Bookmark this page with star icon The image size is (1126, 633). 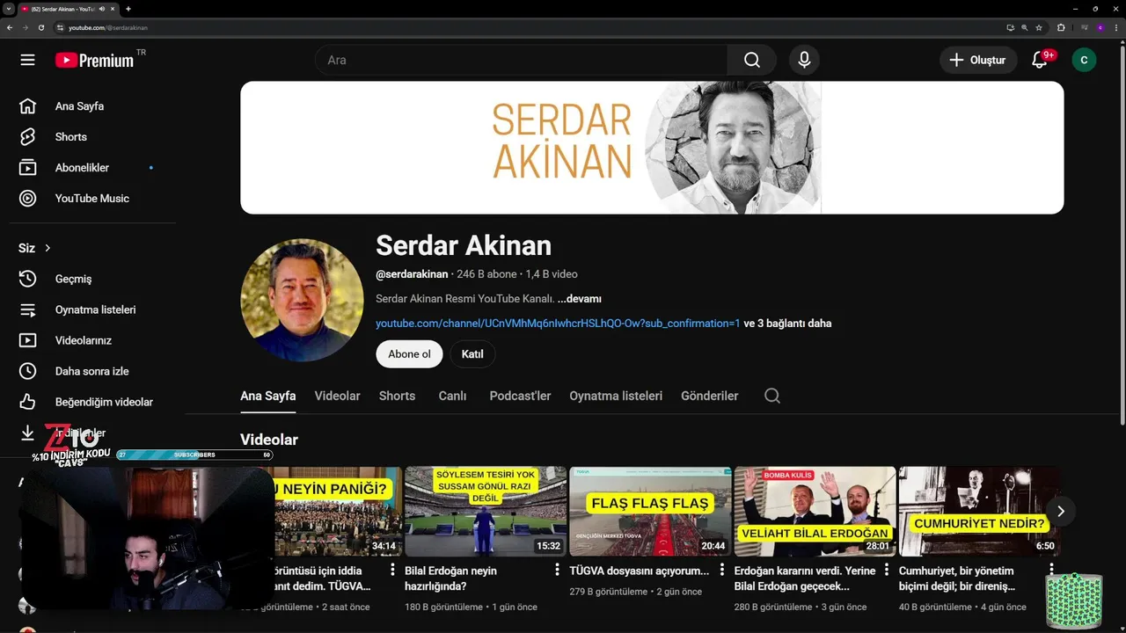point(1039,27)
